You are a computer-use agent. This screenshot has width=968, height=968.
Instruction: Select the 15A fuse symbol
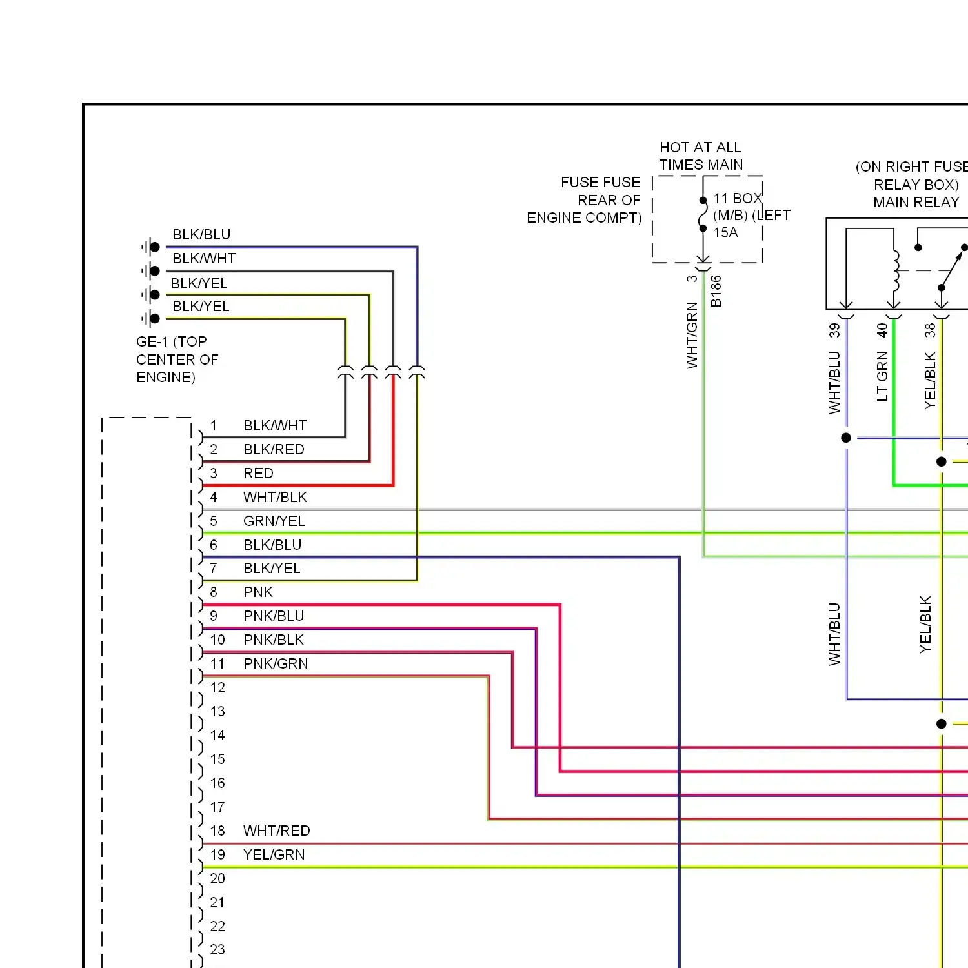[x=703, y=215]
